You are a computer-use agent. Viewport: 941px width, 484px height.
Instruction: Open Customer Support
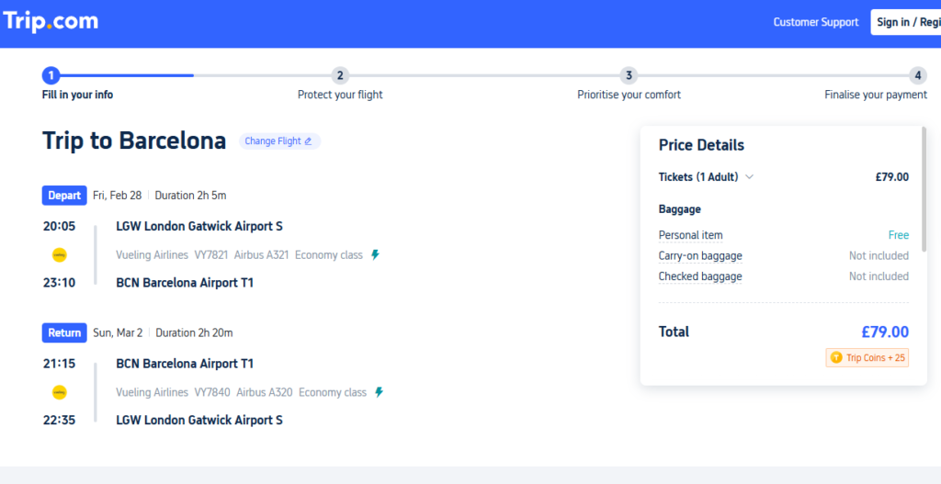point(816,22)
